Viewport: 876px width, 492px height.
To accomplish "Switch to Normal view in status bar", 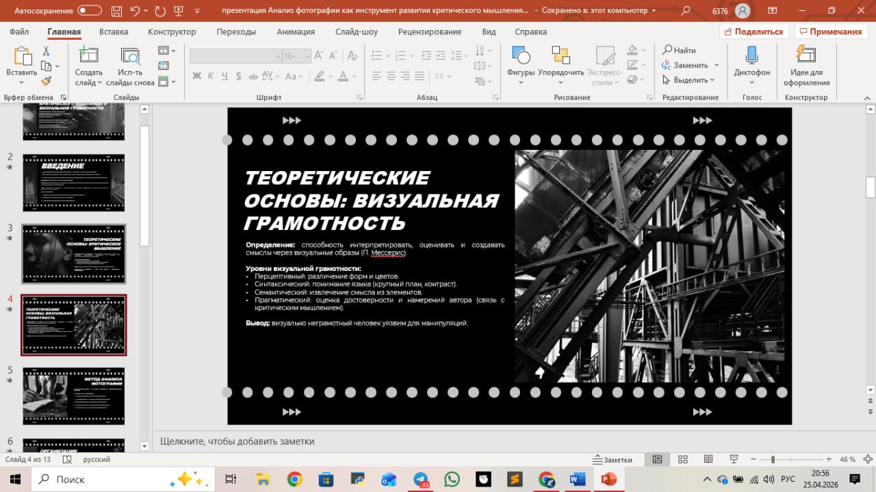I will [x=657, y=459].
